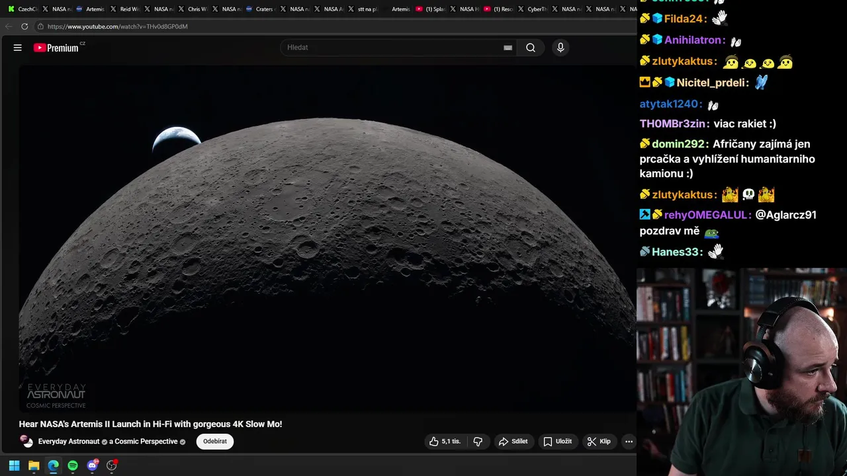Click the video title text
847x476 pixels.
[x=150, y=424]
